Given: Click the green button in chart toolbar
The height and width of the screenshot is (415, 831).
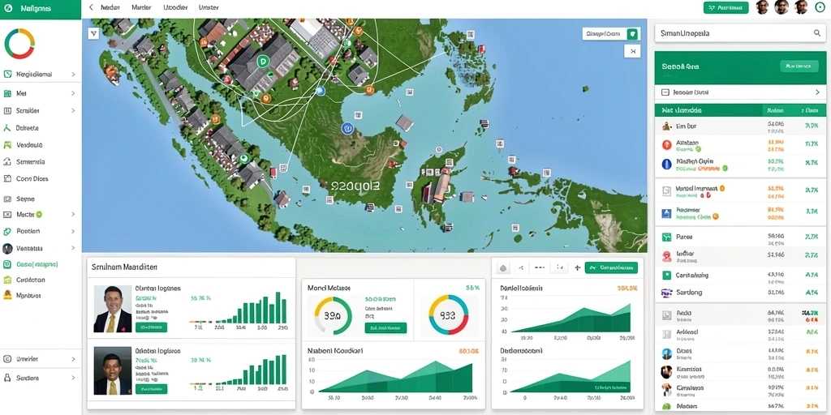Looking at the screenshot, I should [x=611, y=267].
